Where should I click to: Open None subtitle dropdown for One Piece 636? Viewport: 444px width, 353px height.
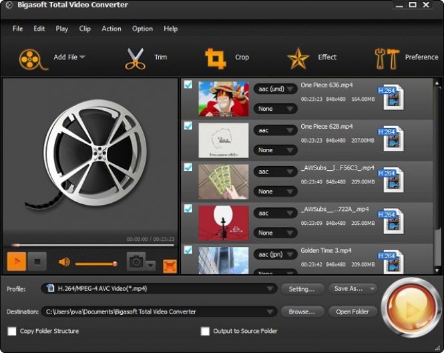[x=275, y=109]
